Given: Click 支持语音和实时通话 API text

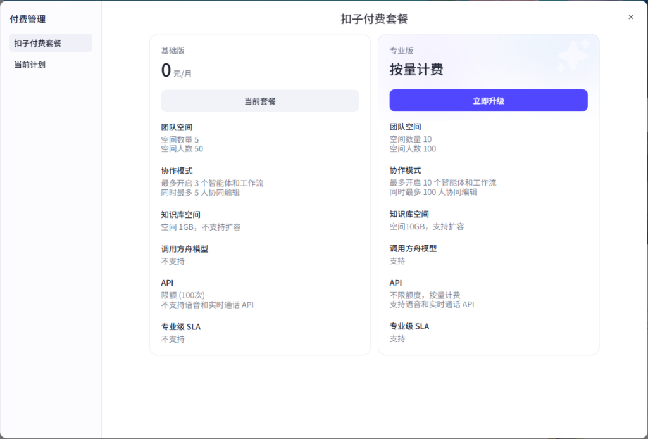Looking at the screenshot, I should [x=432, y=305].
